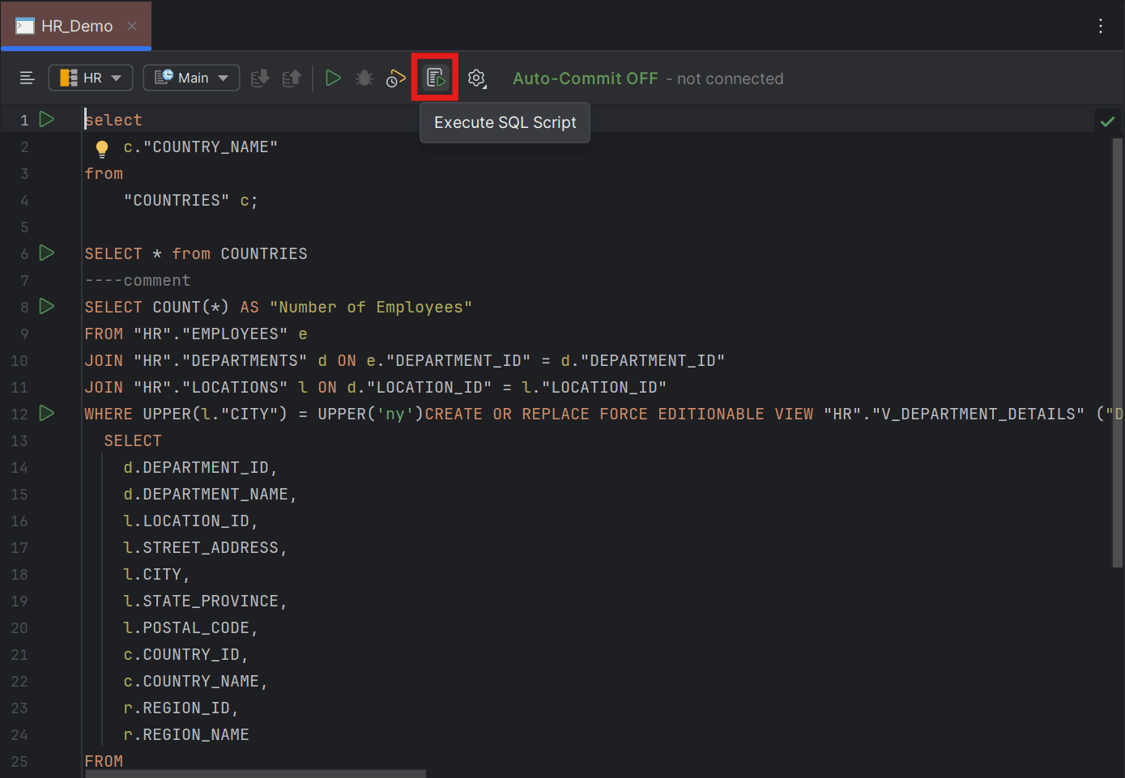Click the horizontal scrollbar at the bottom
The height and width of the screenshot is (778, 1125).
(254, 773)
